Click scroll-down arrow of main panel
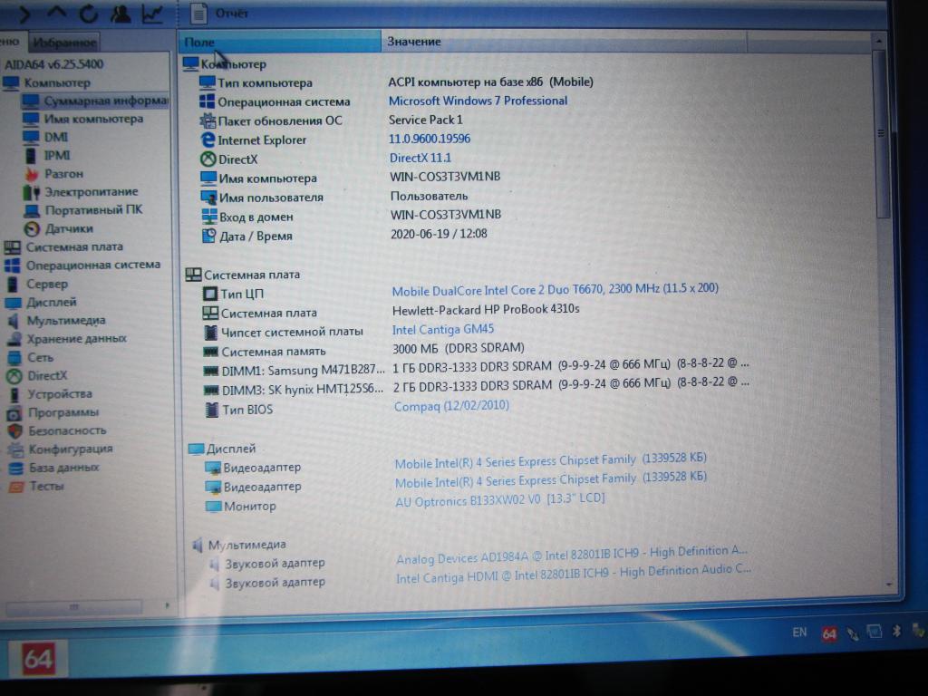 pos(888,585)
